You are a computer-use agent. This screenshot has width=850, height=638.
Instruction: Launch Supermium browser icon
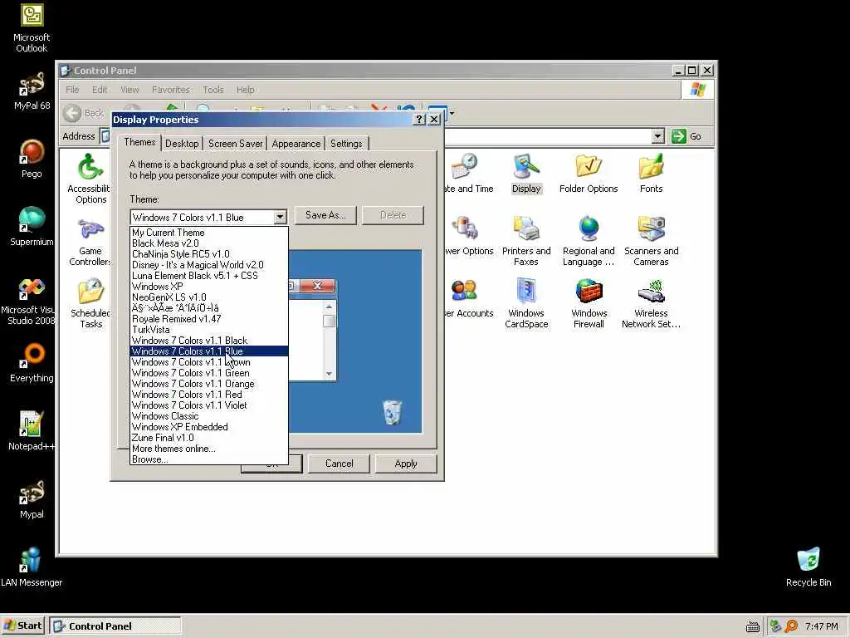(x=32, y=227)
